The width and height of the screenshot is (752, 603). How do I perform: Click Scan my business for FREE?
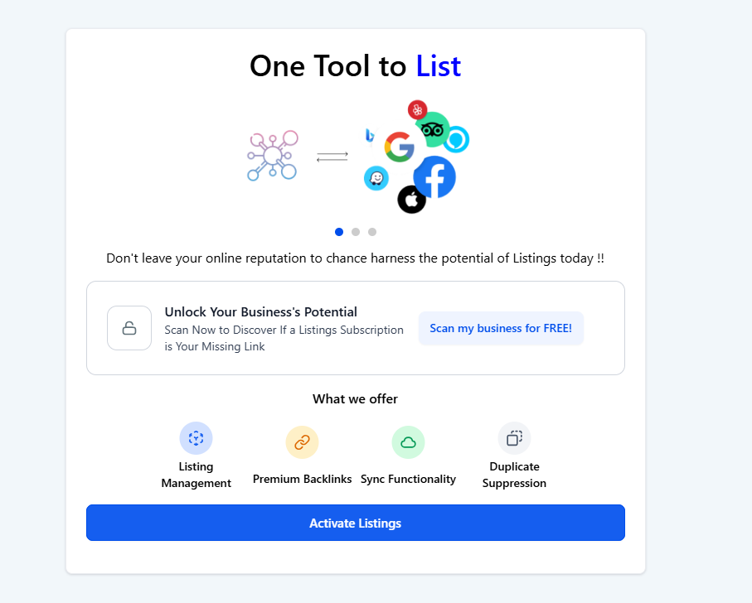(x=501, y=328)
